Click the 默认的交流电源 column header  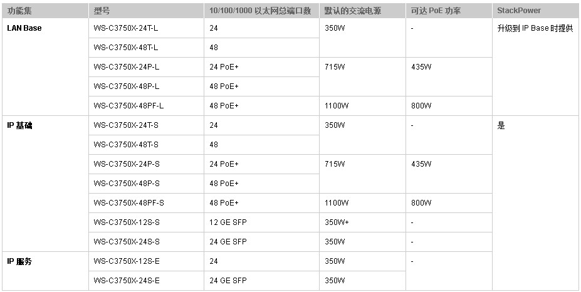pyautogui.click(x=362, y=11)
